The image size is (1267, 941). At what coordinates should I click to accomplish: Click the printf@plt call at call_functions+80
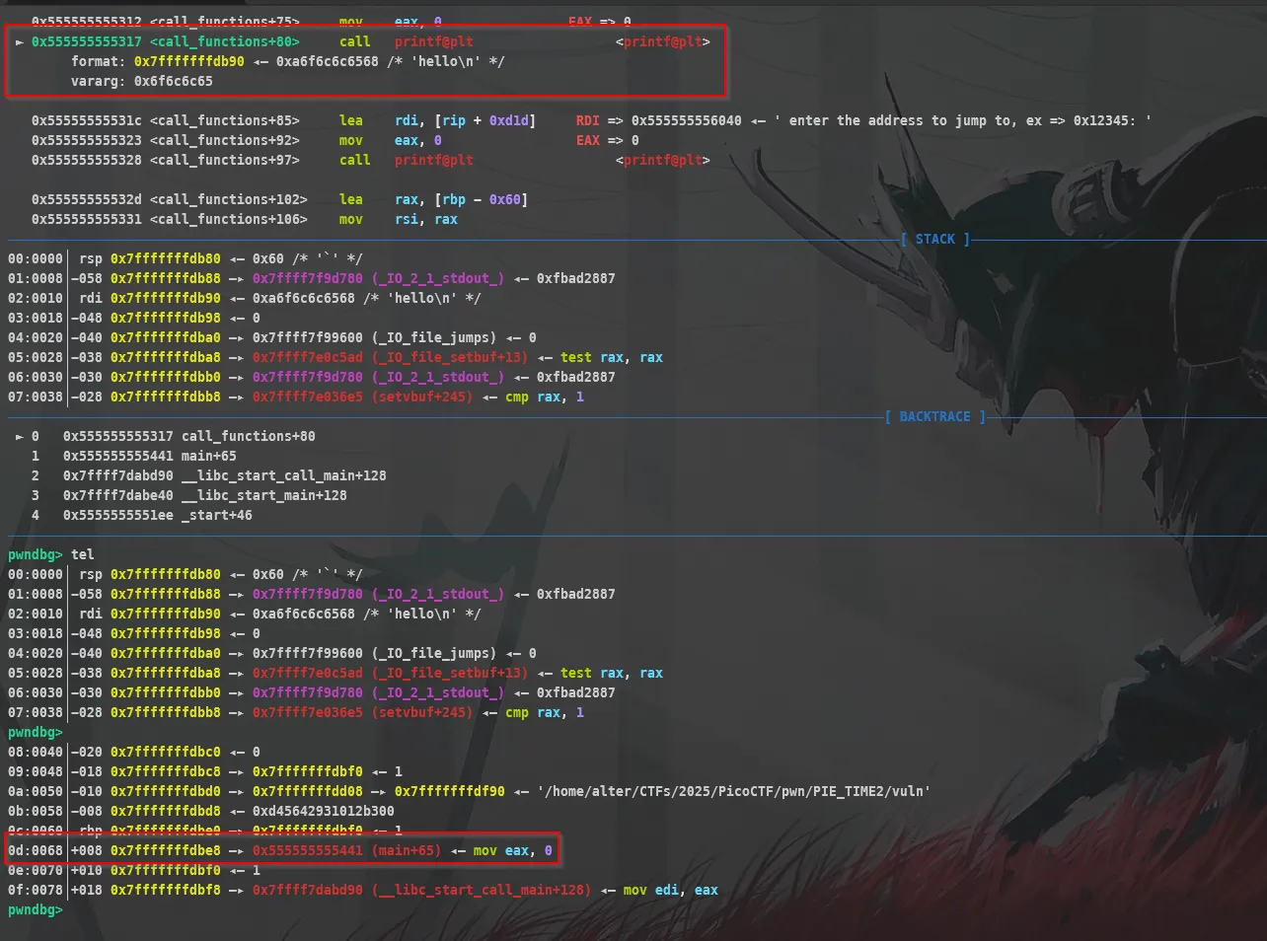coord(434,41)
